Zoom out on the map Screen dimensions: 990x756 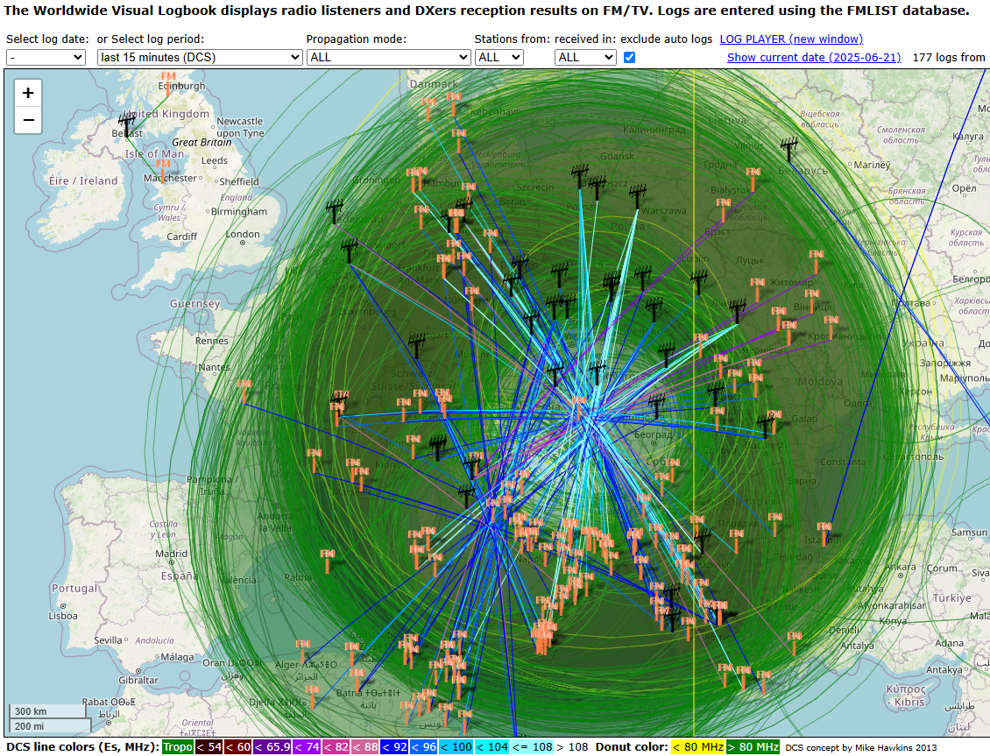[28, 120]
